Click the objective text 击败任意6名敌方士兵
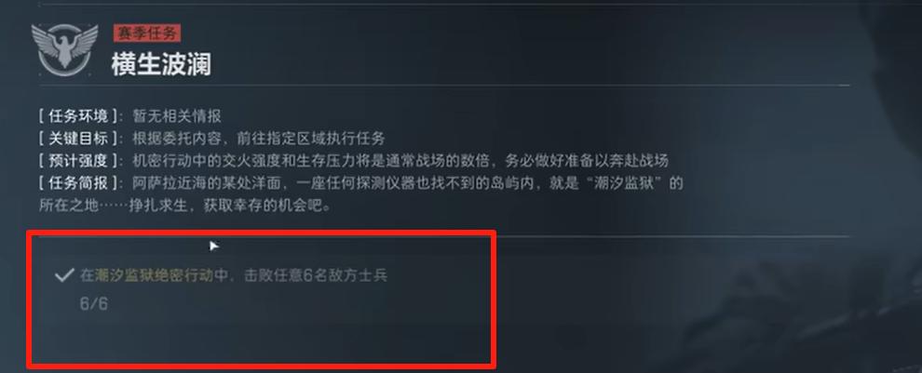 tap(316, 275)
